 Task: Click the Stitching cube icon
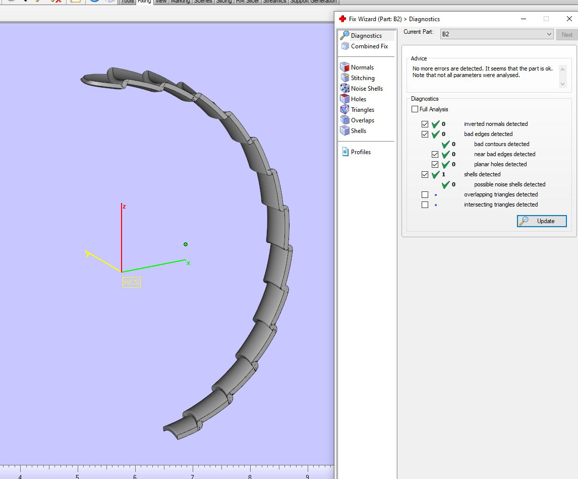(345, 78)
